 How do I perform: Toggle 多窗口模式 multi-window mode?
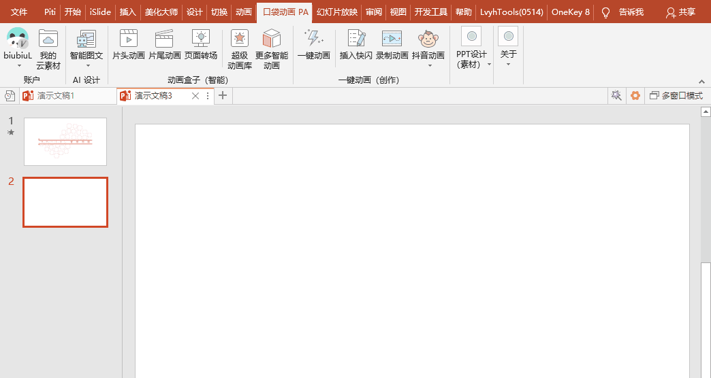click(676, 95)
